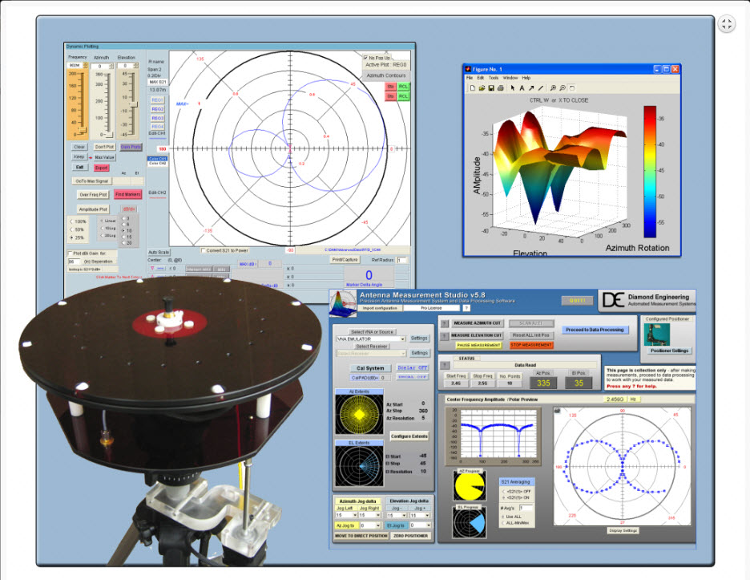Click the MEASURE AZIMUTH CUT button

click(477, 323)
